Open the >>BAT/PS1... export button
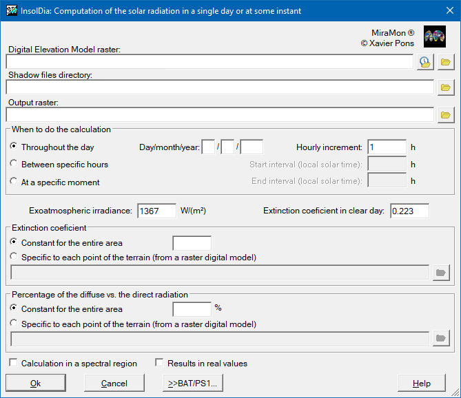 193,384
